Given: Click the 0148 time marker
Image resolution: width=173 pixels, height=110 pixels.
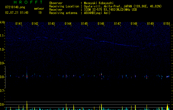Looking at the screenshot, I should pos(134,24).
